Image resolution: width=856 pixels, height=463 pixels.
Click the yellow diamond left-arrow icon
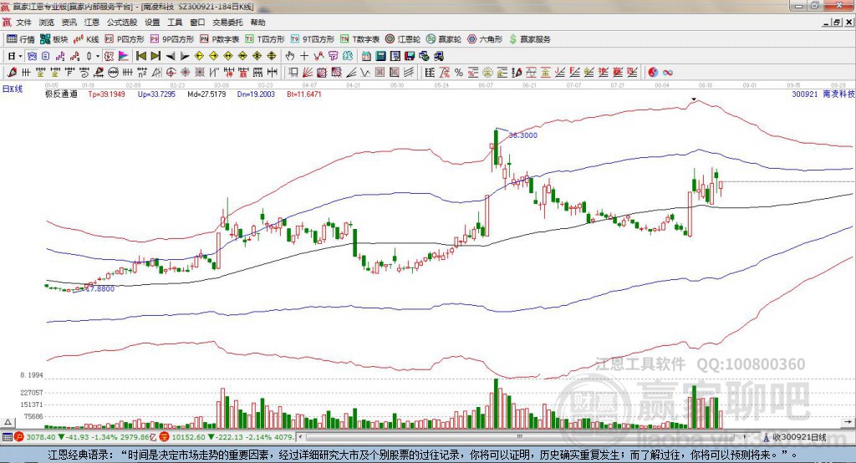pos(199,56)
